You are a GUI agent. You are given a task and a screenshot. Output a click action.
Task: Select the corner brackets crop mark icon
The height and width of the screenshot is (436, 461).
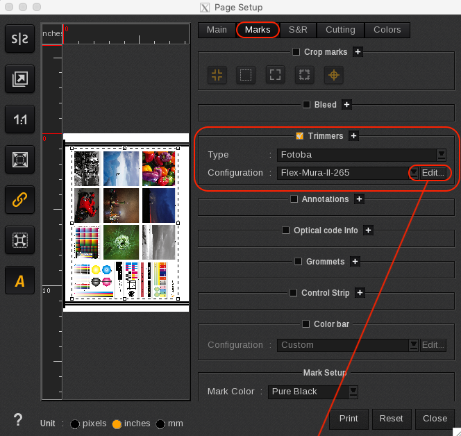[x=274, y=75]
